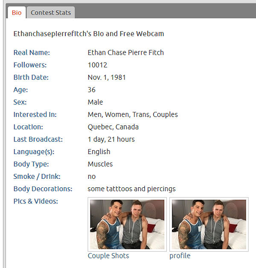The width and height of the screenshot is (256, 268).
Task: Click the Location value Quebec, Canada
Action: 113,127
